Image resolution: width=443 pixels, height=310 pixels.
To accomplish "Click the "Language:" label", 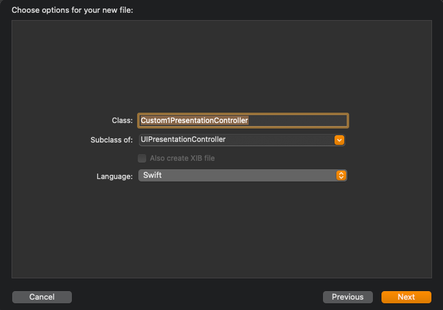I will 115,177.
